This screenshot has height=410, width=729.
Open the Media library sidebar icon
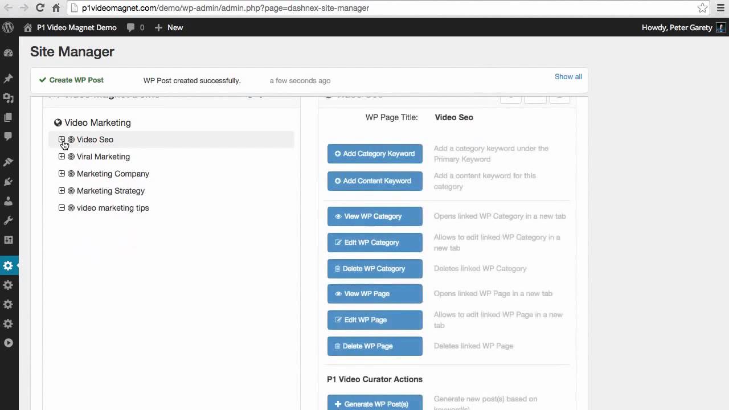tap(8, 98)
